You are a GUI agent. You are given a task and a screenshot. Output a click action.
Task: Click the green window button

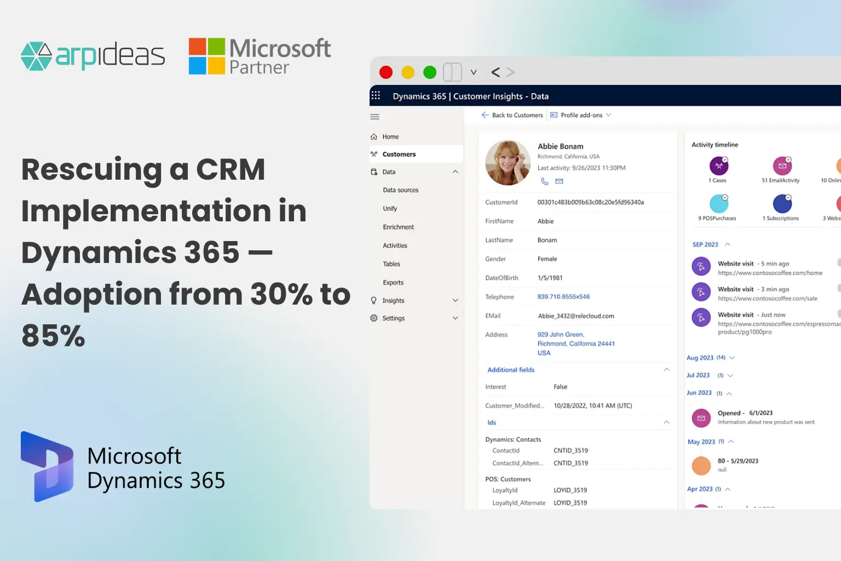click(x=430, y=72)
